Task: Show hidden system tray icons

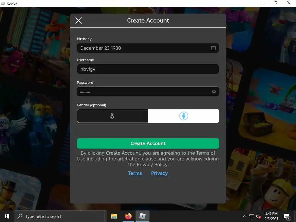Action: pyautogui.click(x=245, y=216)
